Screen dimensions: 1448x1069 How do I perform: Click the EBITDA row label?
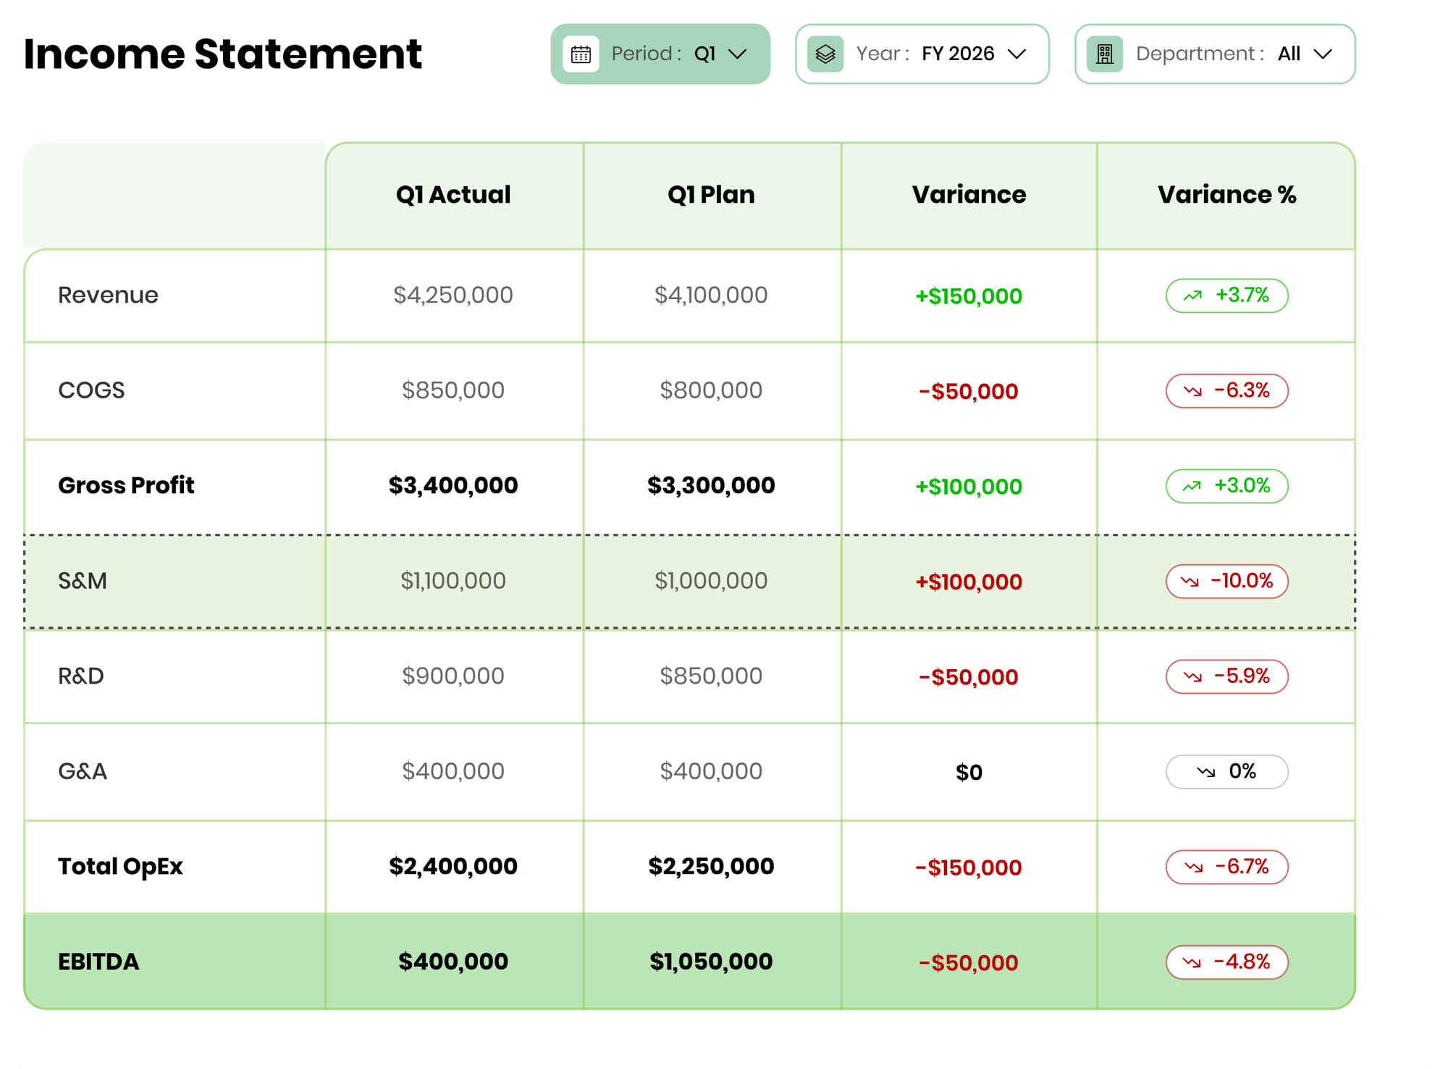(x=98, y=962)
